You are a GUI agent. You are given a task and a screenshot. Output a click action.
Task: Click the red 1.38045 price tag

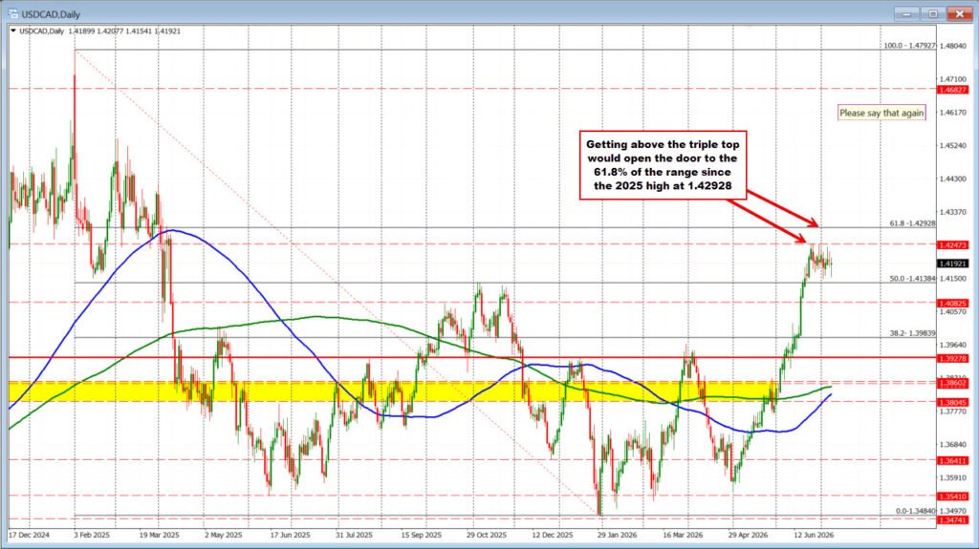953,402
